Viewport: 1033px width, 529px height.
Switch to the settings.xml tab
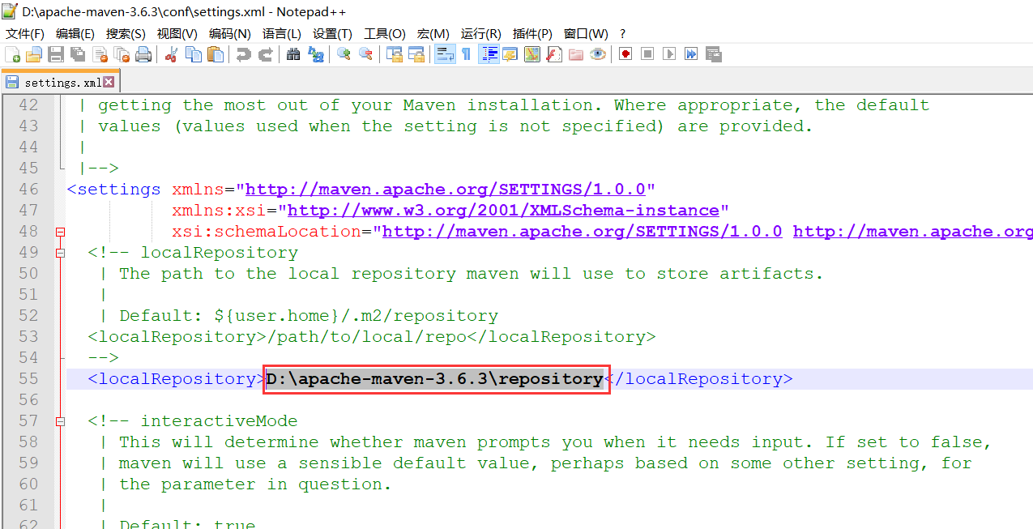pyautogui.click(x=62, y=83)
